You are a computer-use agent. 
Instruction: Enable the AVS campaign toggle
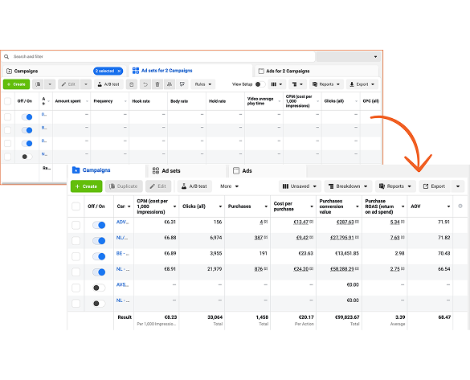click(99, 288)
